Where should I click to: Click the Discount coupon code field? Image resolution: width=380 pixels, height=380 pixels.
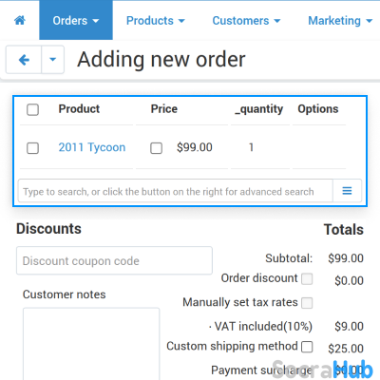click(x=114, y=260)
